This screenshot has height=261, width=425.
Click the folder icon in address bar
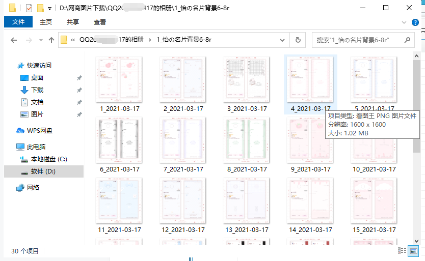point(64,40)
